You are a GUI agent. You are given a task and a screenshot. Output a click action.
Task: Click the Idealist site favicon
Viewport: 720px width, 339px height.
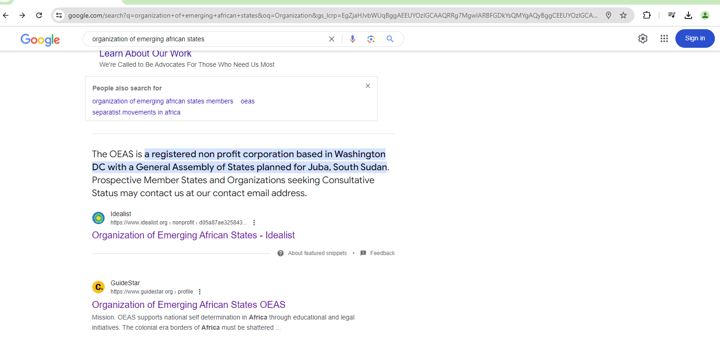98,218
